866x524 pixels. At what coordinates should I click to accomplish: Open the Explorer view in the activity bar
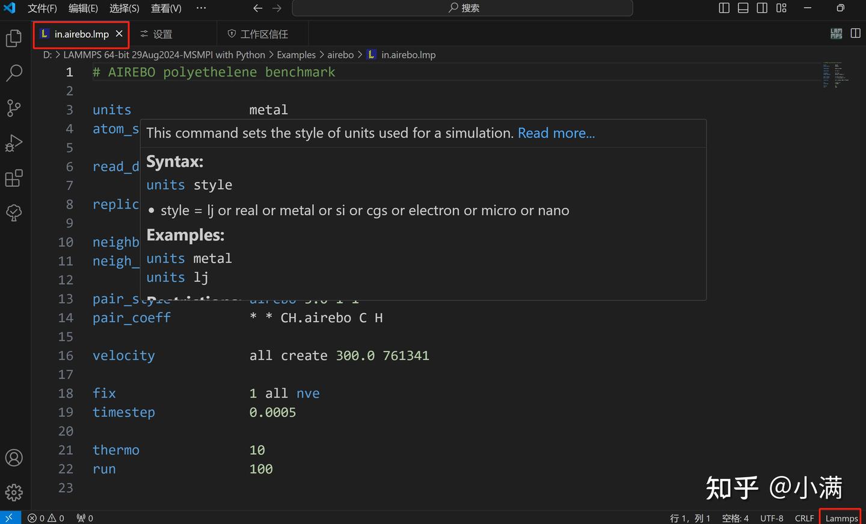pyautogui.click(x=13, y=37)
